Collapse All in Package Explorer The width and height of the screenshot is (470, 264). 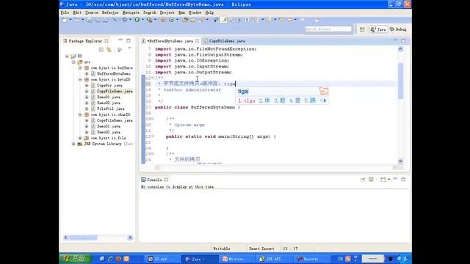point(101,50)
